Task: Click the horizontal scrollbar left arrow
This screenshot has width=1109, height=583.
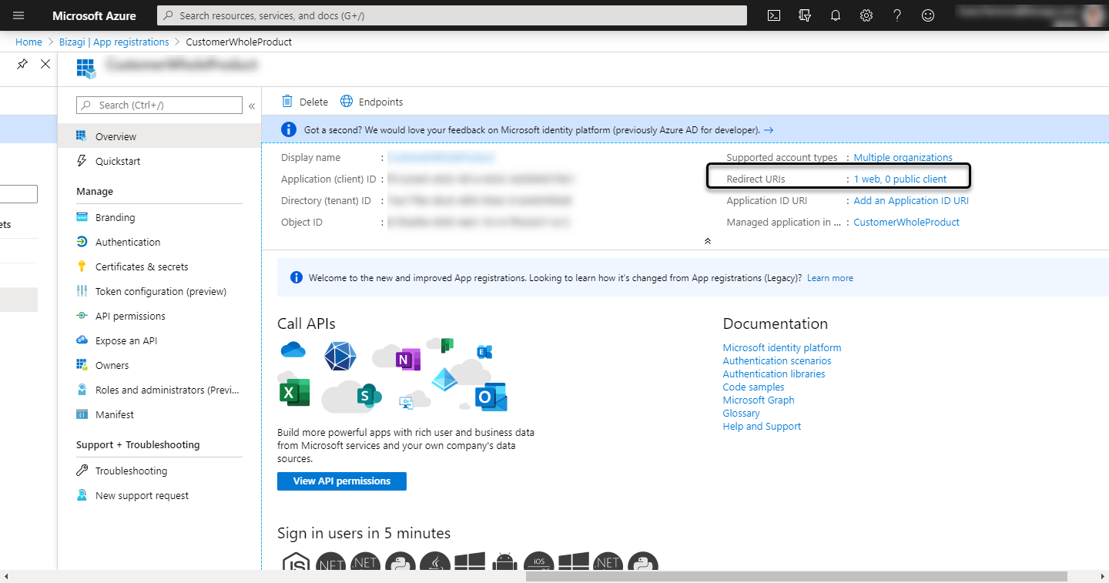Action: (x=6, y=577)
